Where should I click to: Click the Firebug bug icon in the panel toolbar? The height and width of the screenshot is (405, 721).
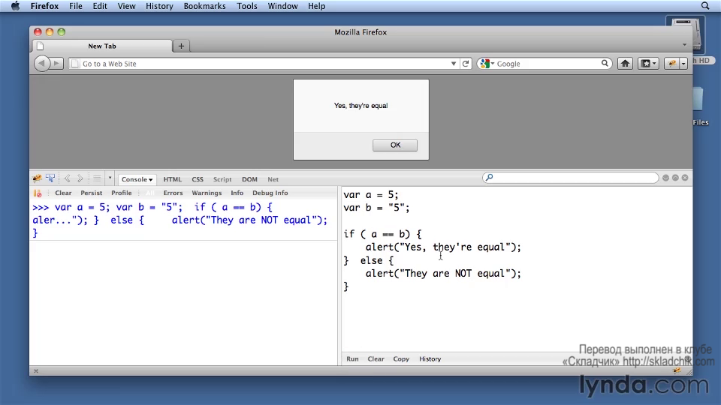click(37, 178)
